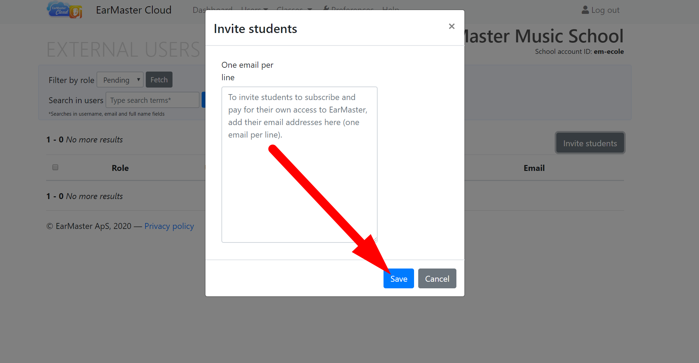Click the EarMaster Cloud brand title
Viewport: 699px width, 363px height.
(x=134, y=10)
